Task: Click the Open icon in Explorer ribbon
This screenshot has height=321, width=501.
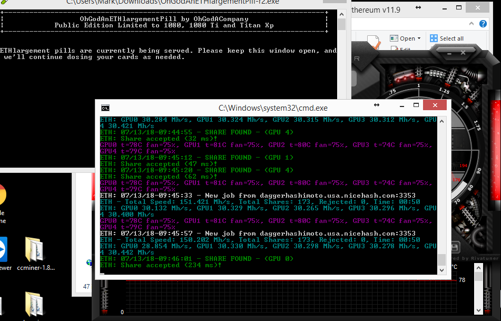Action: coord(394,38)
